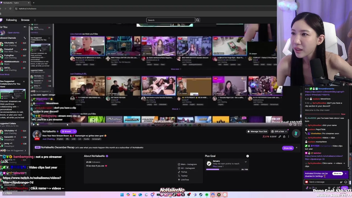Click the Knock button
This screenshot has width=352, height=198.
[66, 131]
